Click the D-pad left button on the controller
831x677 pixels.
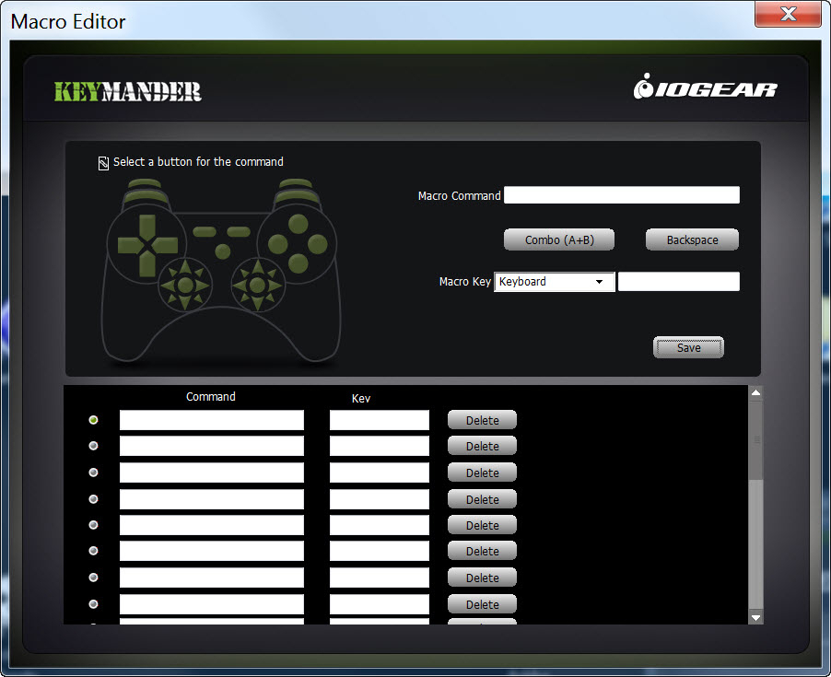point(129,245)
